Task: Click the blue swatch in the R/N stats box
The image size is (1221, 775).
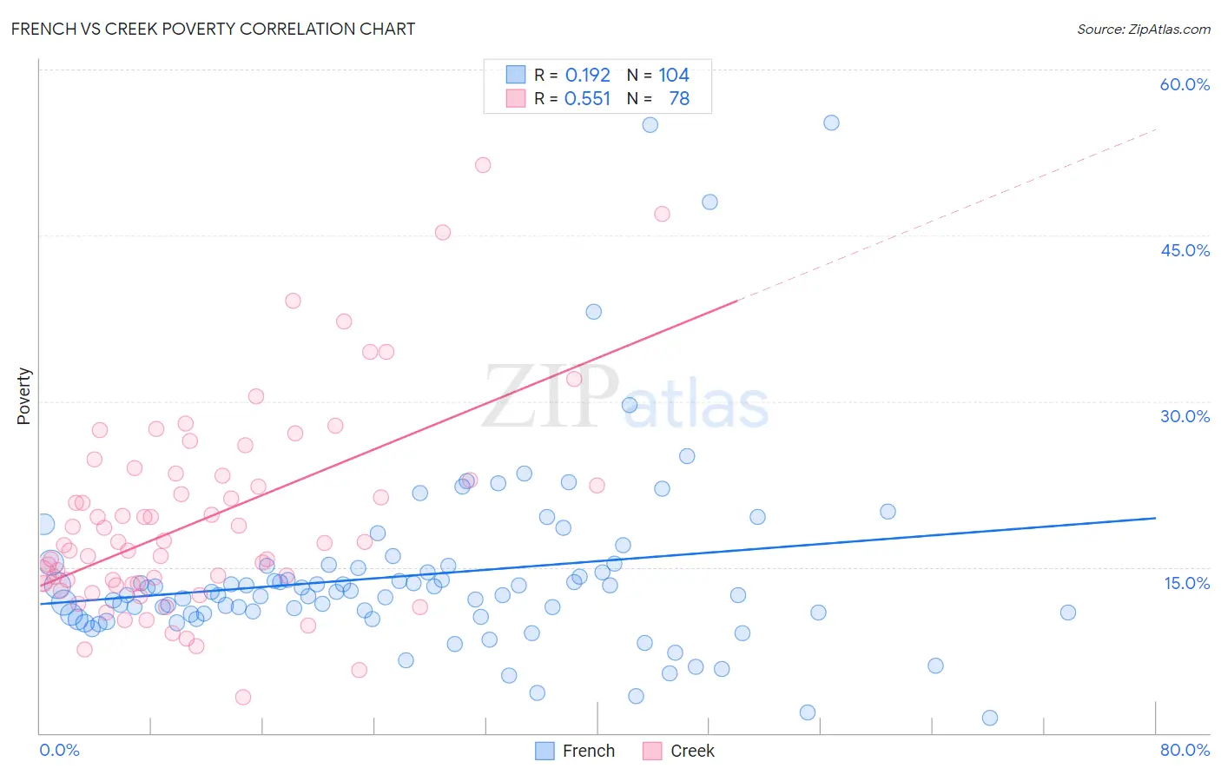Action: [x=516, y=75]
